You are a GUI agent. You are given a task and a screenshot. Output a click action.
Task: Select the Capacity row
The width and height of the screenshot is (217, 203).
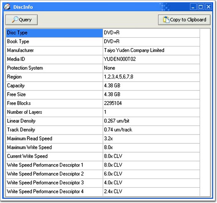[103, 86]
